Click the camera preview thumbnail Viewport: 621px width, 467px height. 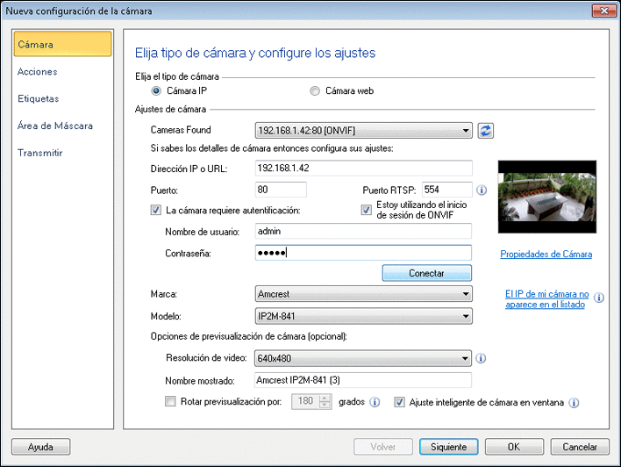click(x=545, y=196)
